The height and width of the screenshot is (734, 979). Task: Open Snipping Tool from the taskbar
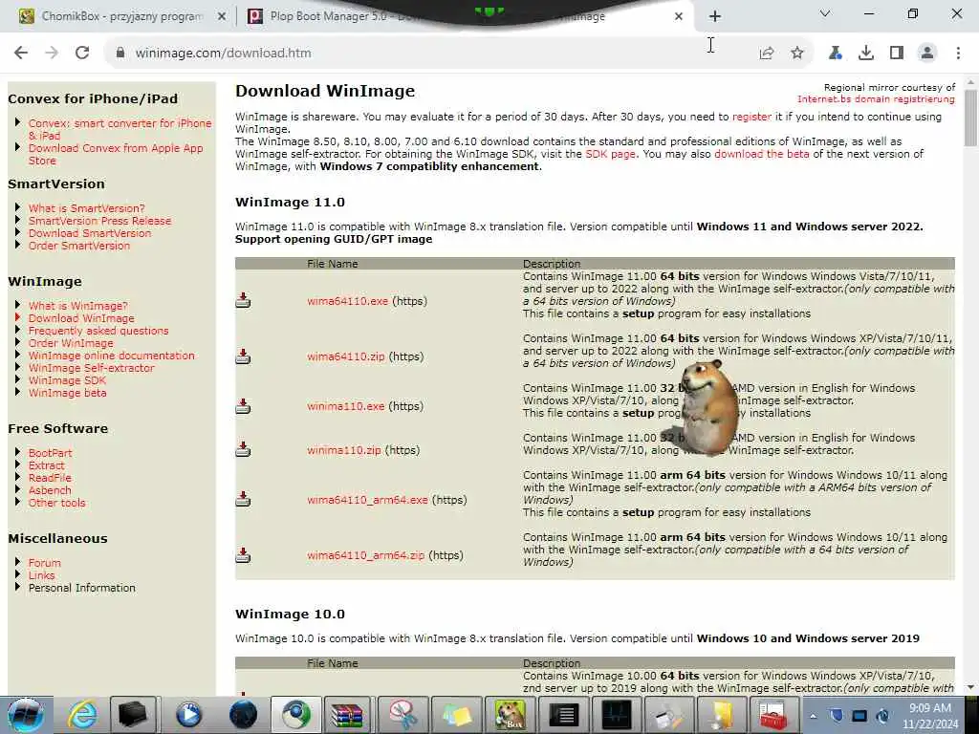pos(402,715)
